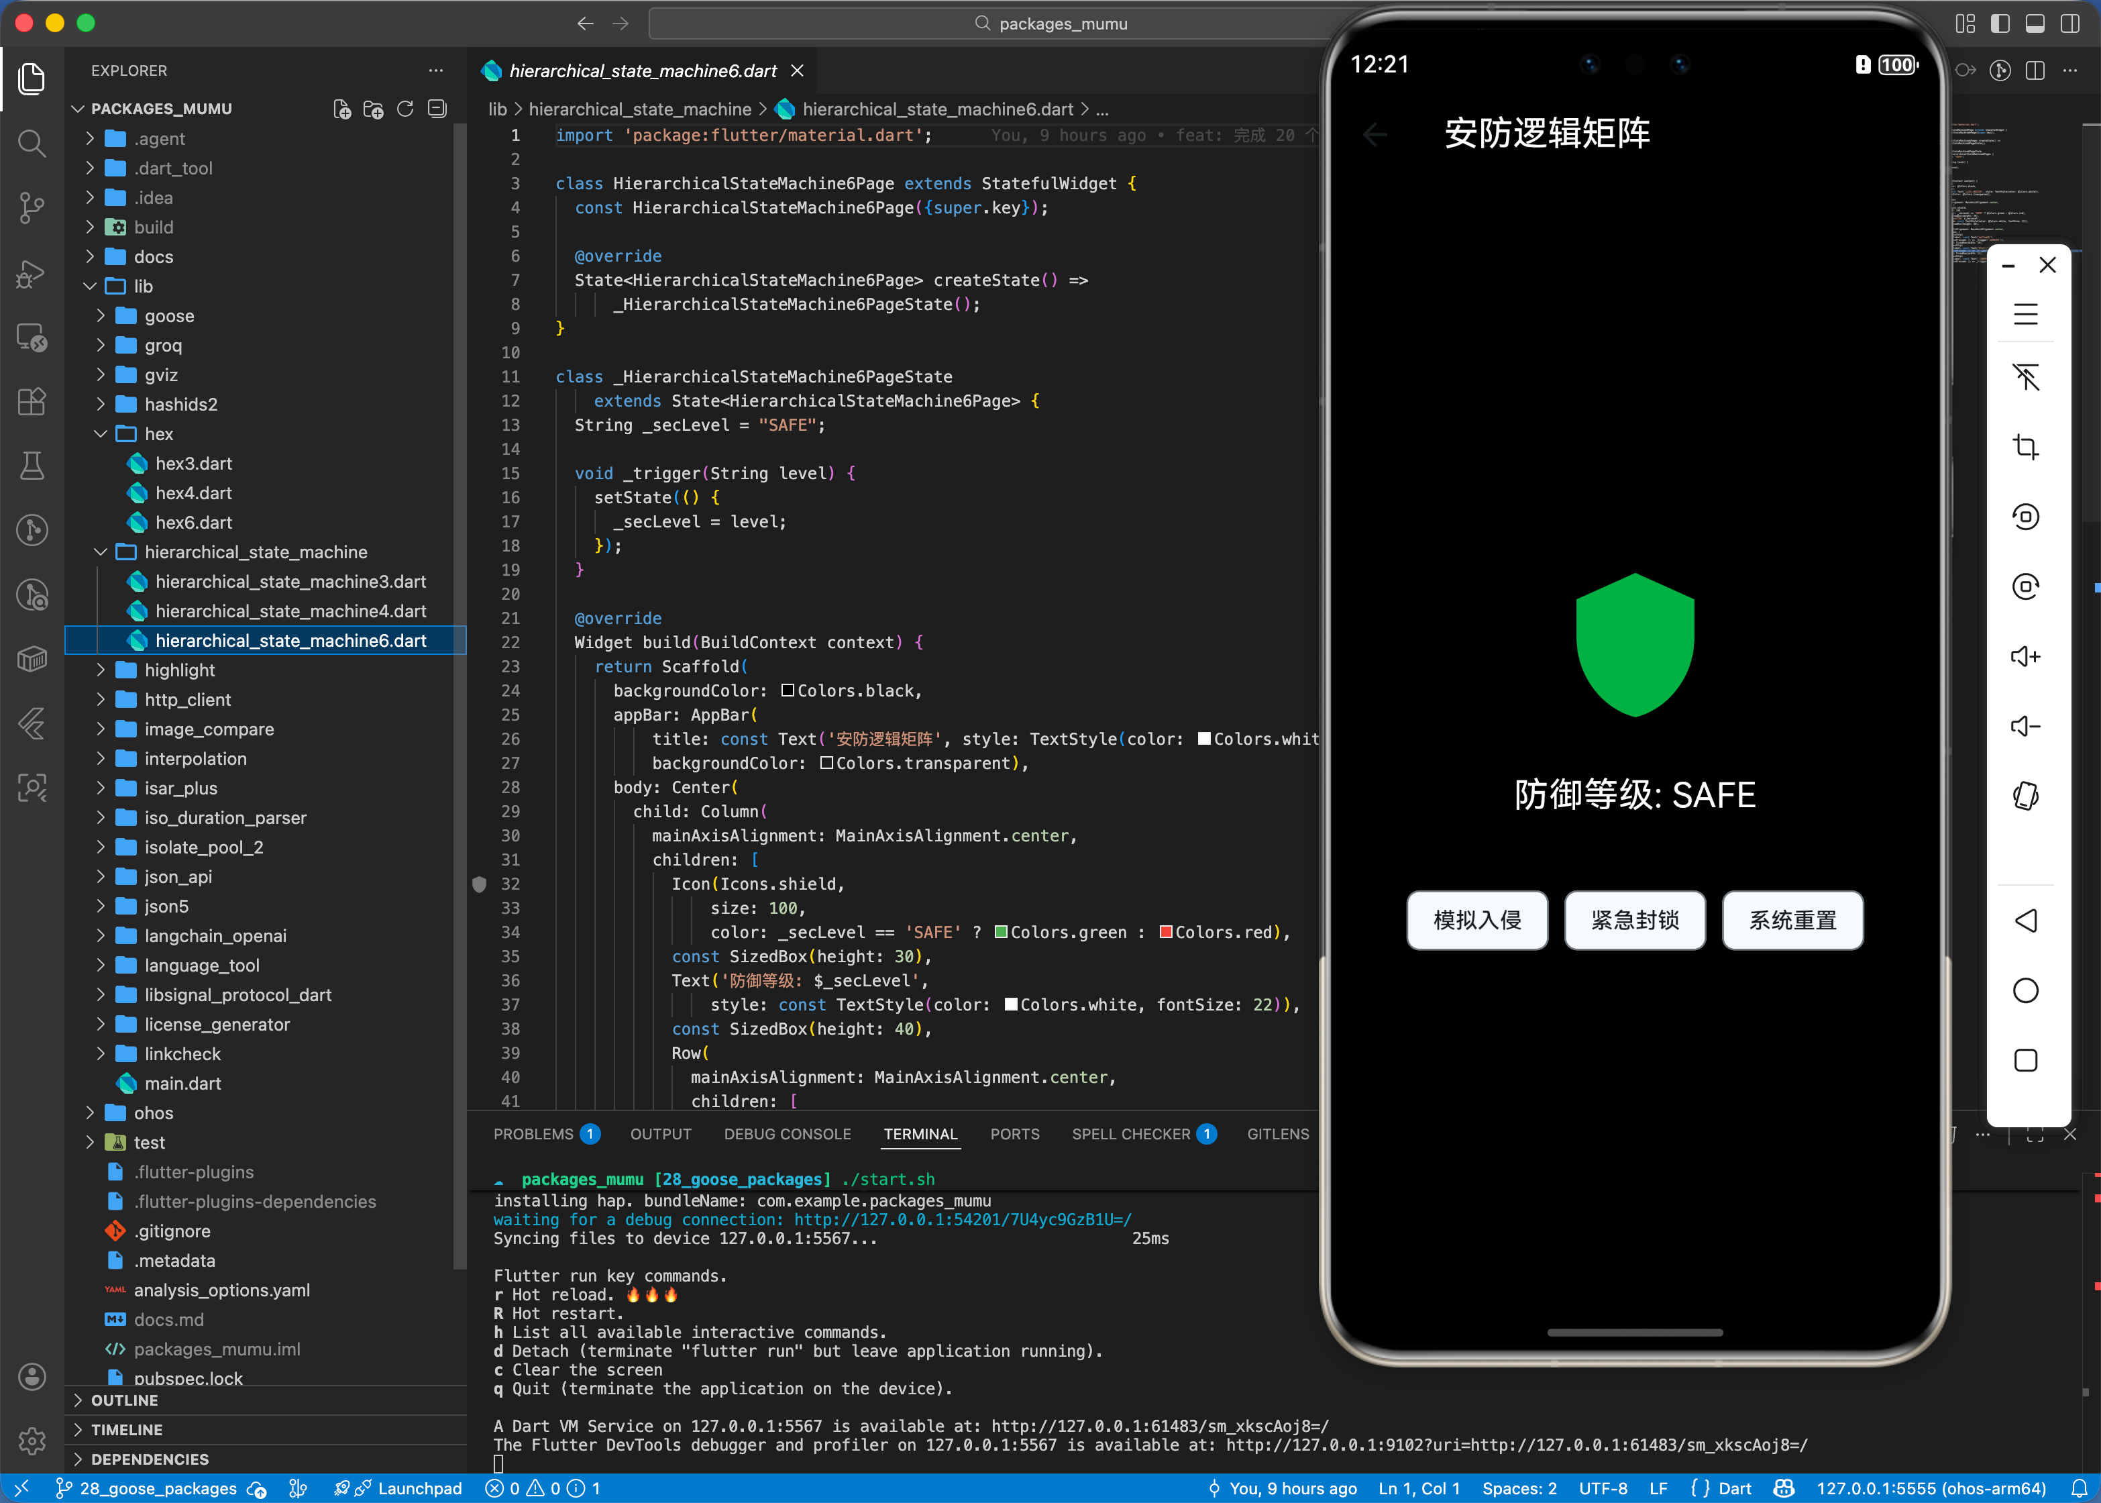2101x1503 pixels.
Task: Expand the highlight folder
Action: click(180, 670)
